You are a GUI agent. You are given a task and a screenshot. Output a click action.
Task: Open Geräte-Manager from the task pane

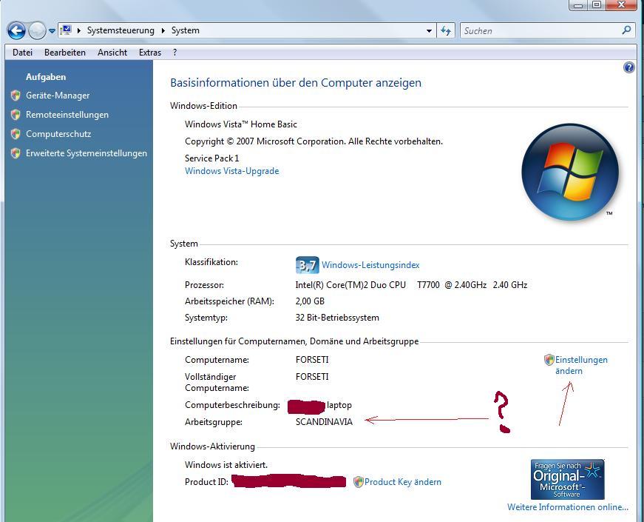(x=58, y=96)
